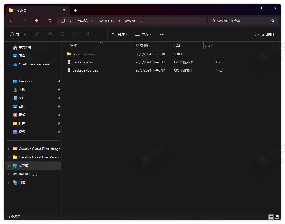Copy files with the Copy toolbar icon
Screen dimensions: 285x224
50,34
